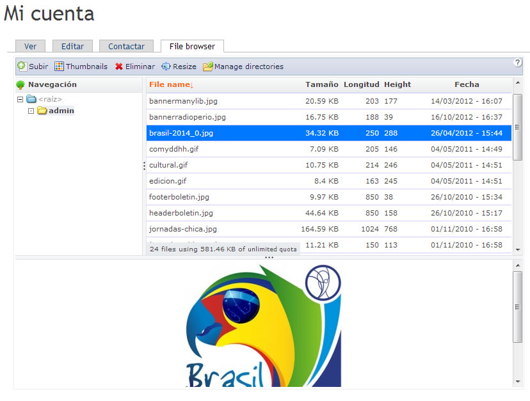Image resolution: width=530 pixels, height=401 pixels.
Task: Click the Eliminar button label
Action: [x=140, y=67]
